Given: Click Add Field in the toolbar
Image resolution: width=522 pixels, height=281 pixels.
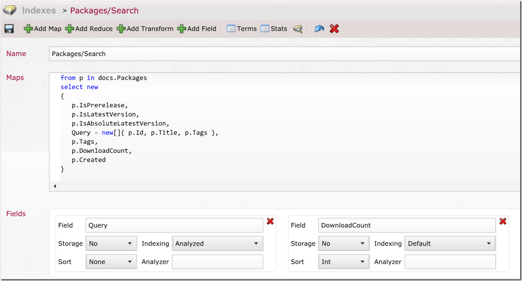Looking at the screenshot, I should pyautogui.click(x=197, y=29).
